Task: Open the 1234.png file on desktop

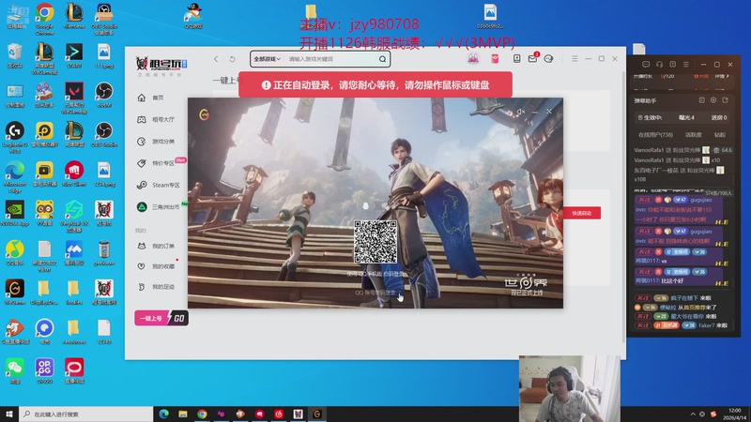Action: pos(104,173)
